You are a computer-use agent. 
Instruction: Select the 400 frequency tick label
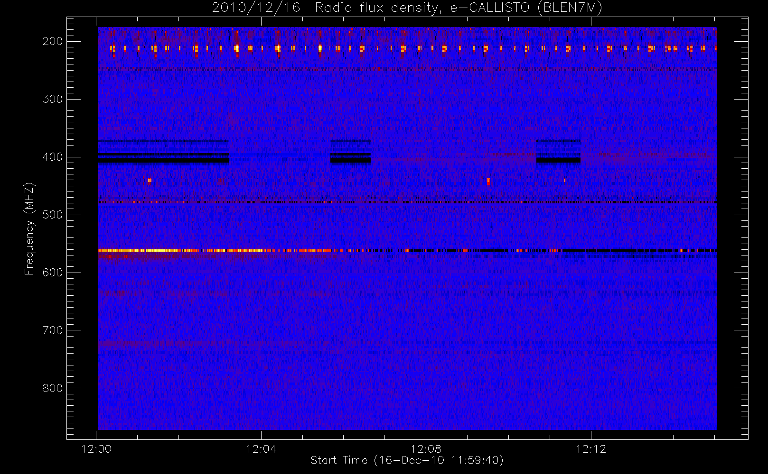pyautogui.click(x=53, y=157)
